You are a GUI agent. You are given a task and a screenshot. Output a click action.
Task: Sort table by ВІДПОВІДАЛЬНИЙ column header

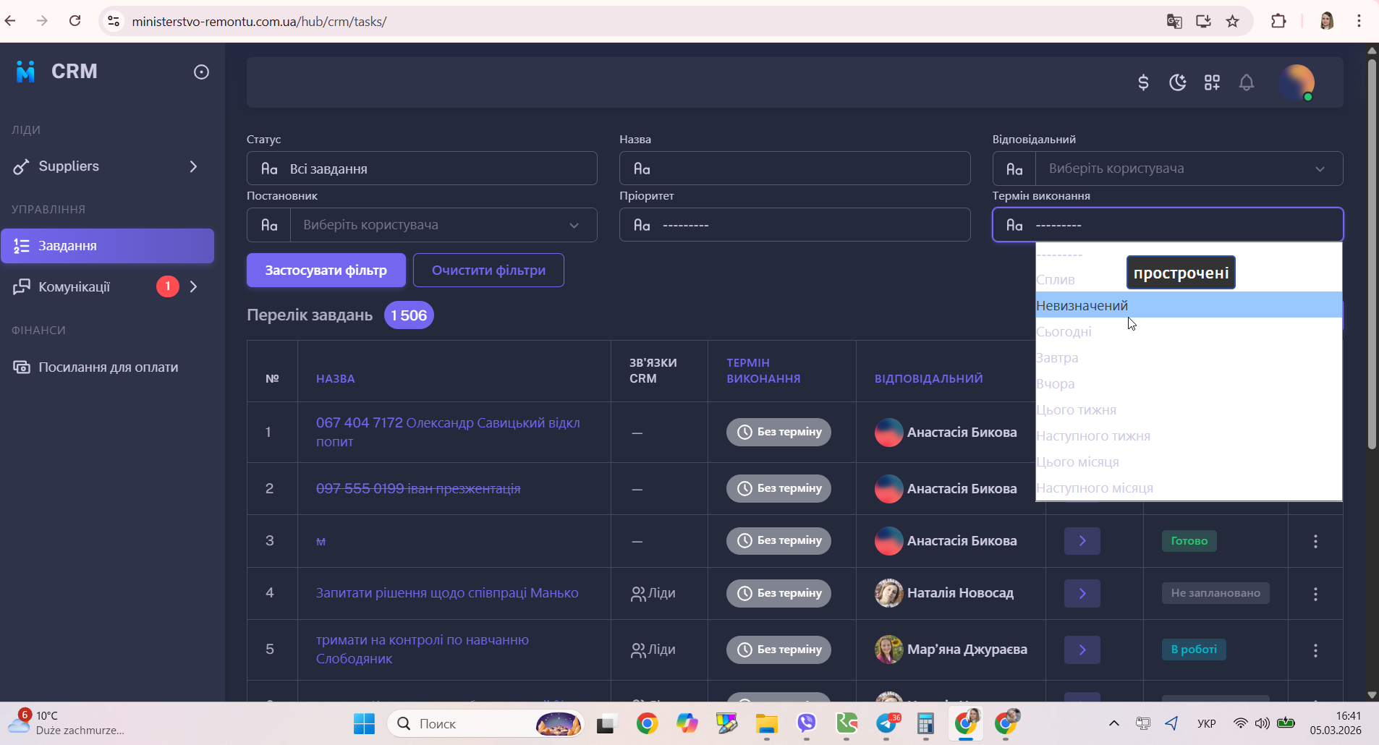click(929, 379)
